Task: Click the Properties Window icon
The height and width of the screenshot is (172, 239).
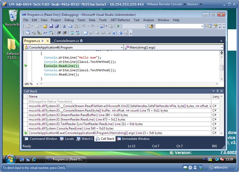Action: [215, 26]
